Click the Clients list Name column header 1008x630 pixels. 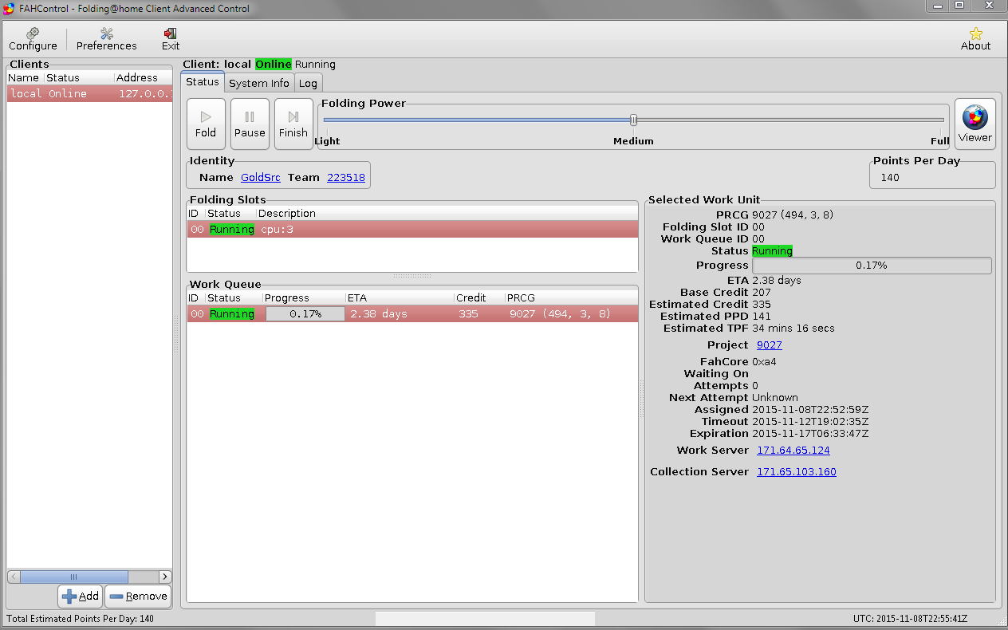pyautogui.click(x=25, y=77)
